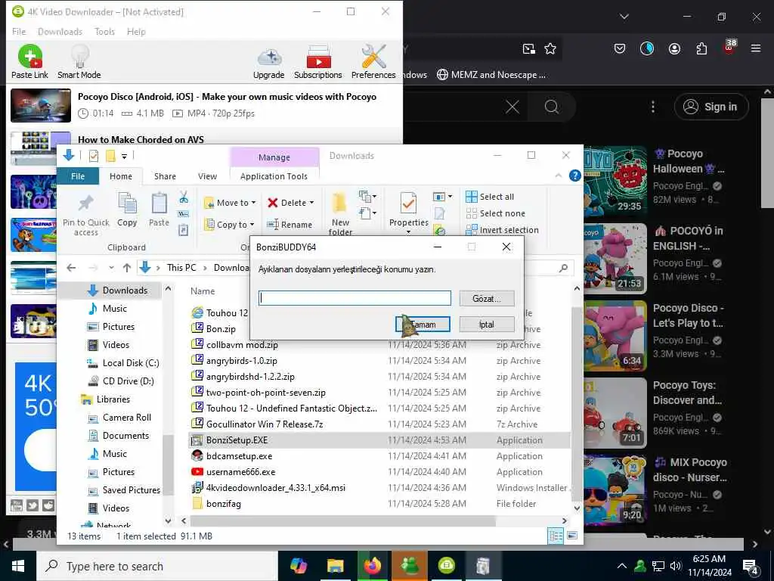
Task: Select Pocoyo Disco video thumbnail in downloader
Action: (x=41, y=105)
